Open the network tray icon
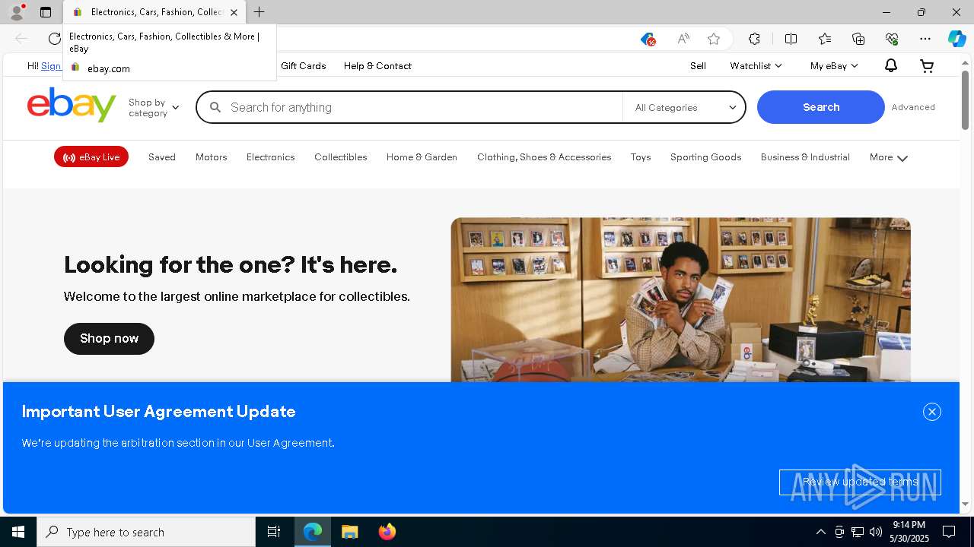 pos(858,532)
